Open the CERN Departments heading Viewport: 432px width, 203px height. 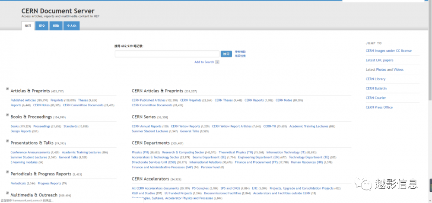[151, 143]
